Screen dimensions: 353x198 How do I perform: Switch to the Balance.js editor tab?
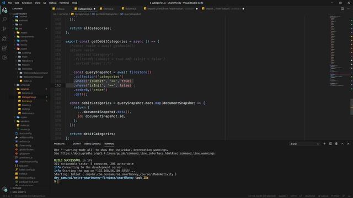[x=131, y=9]
